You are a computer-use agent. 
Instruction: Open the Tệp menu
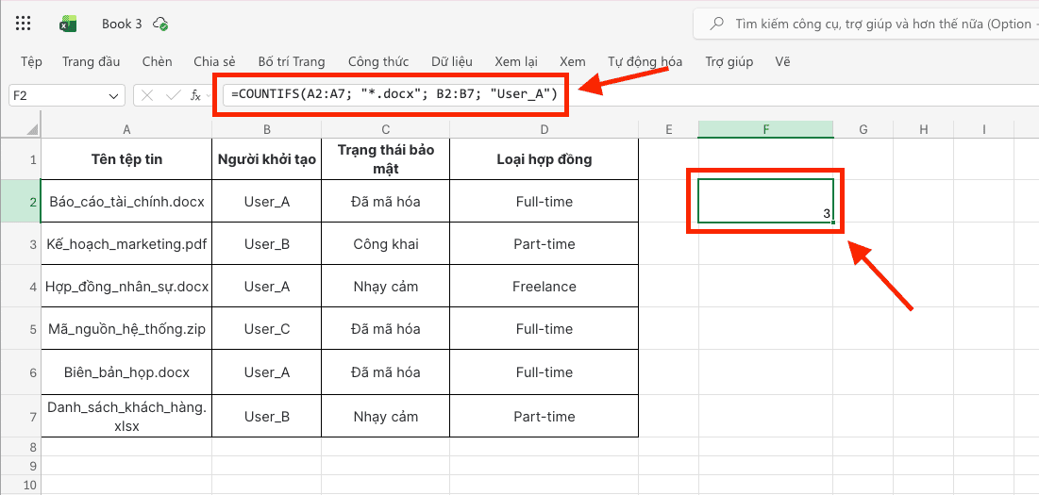31,62
